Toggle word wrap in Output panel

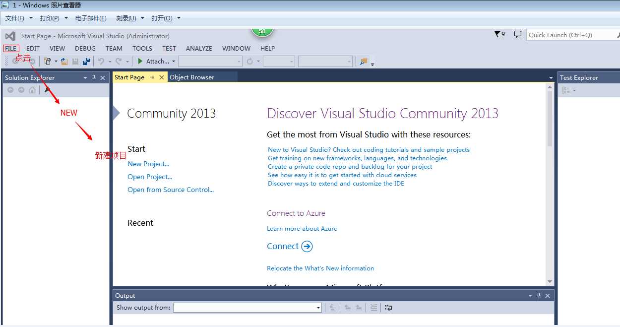tap(388, 308)
